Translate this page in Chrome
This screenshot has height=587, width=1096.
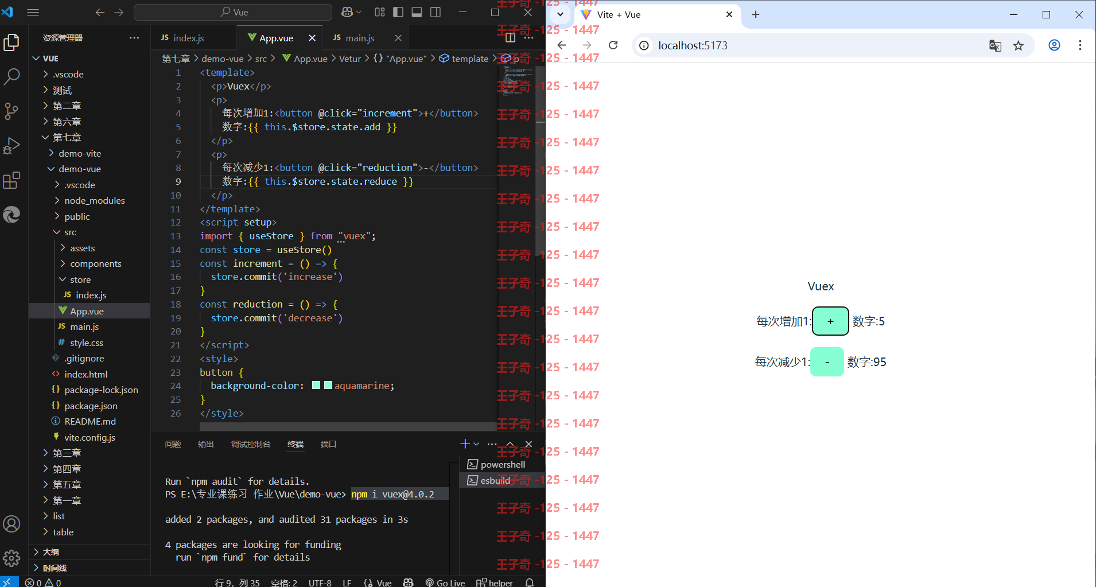click(995, 45)
